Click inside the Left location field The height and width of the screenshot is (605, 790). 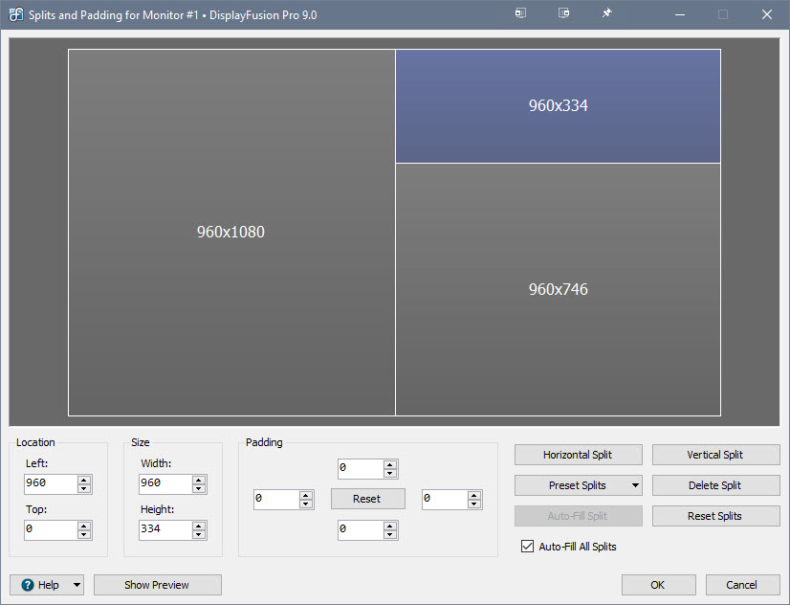pos(48,484)
